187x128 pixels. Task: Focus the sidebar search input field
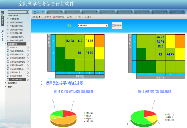click(17, 12)
